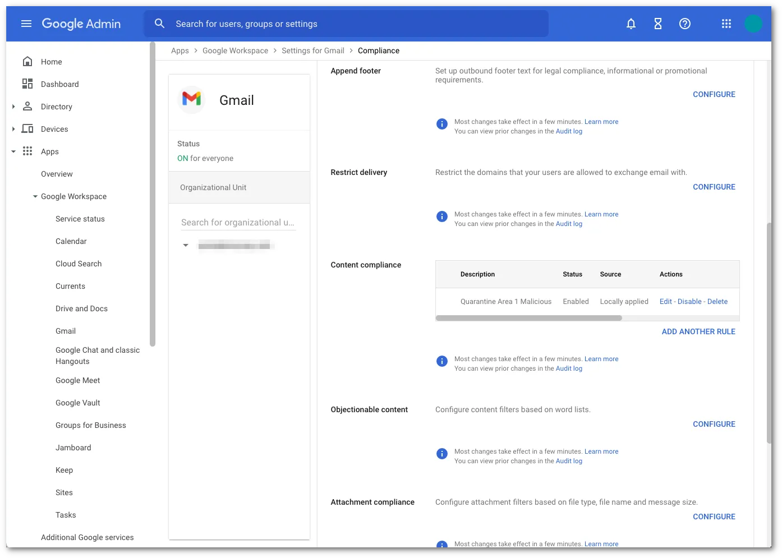The width and height of the screenshot is (782, 558).
Task: Click the notifications bell icon
Action: pos(631,24)
